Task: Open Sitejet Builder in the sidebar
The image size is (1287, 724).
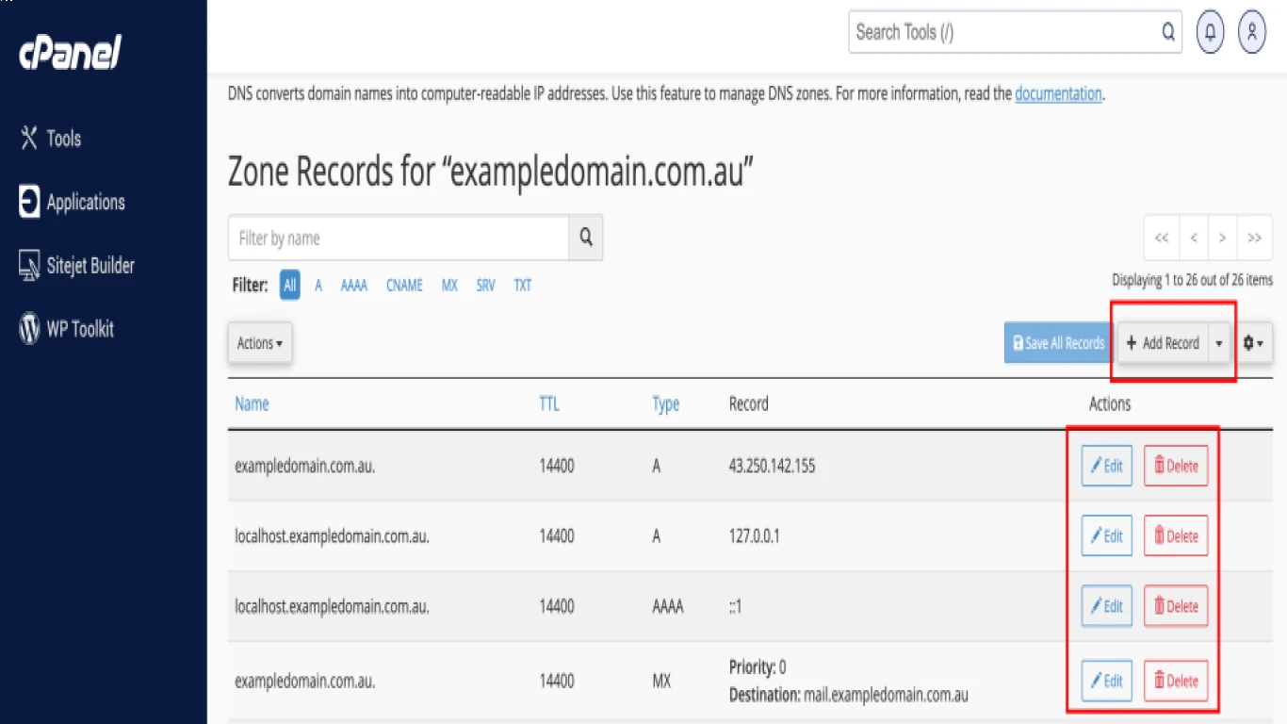Action: (77, 266)
